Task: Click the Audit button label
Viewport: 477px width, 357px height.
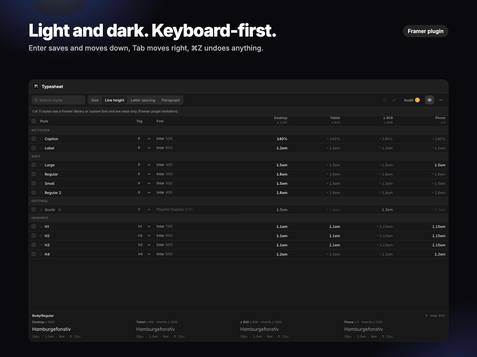Action: [408, 100]
